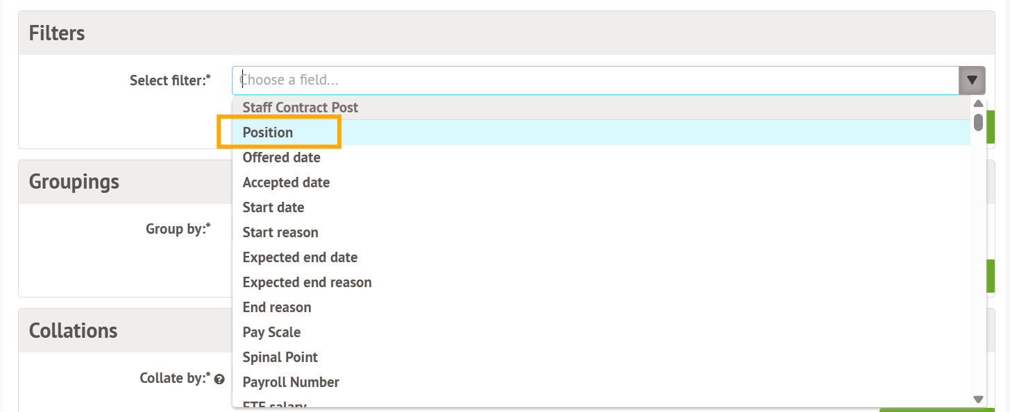Select the Position option
1010x412 pixels.
(x=268, y=132)
